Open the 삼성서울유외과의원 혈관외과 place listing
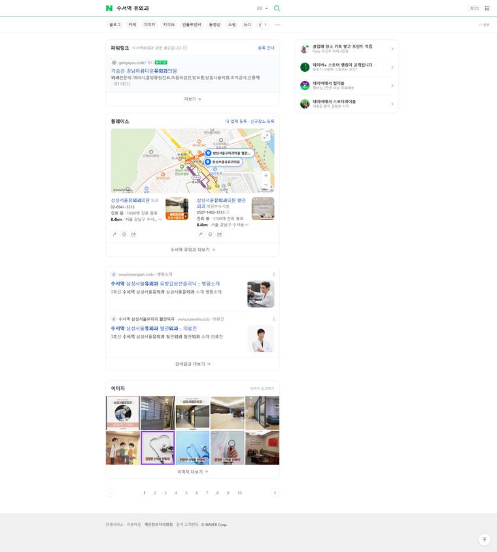497x552 pixels. [221, 203]
